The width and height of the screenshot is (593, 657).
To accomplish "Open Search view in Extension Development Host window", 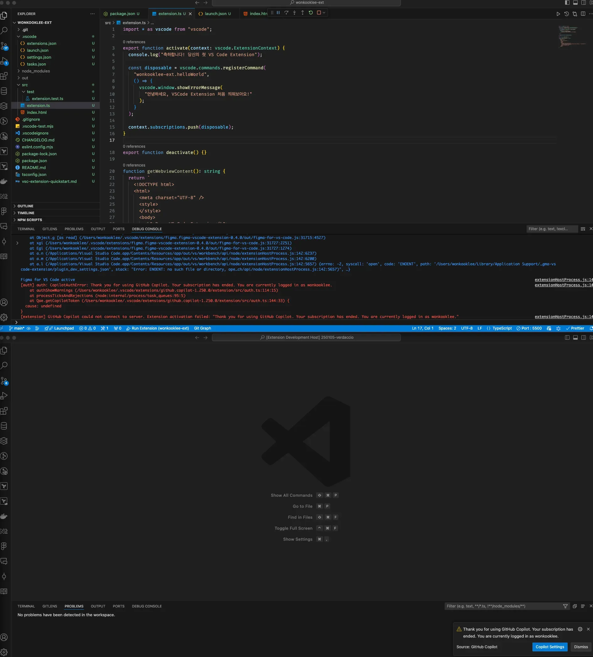I will (4, 365).
